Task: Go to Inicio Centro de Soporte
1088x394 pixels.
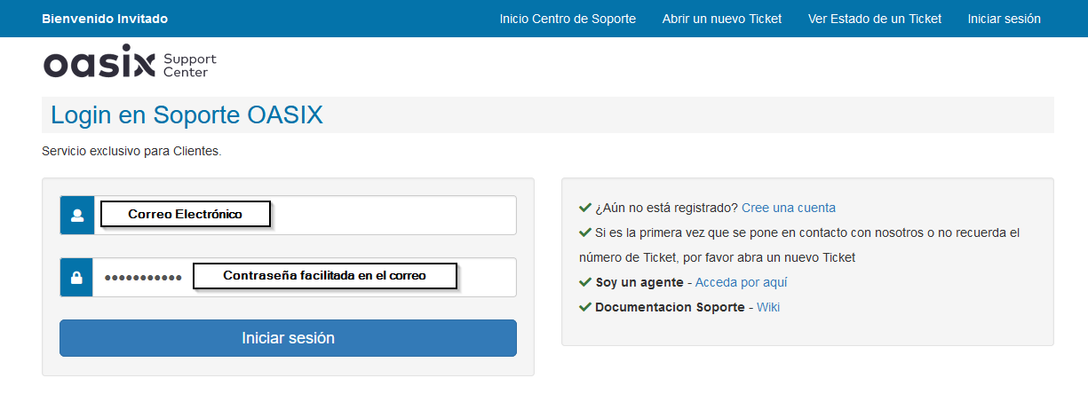Action: point(568,19)
